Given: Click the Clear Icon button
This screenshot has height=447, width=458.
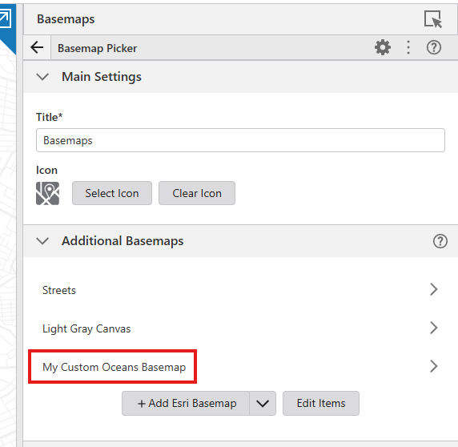Looking at the screenshot, I should (x=197, y=193).
